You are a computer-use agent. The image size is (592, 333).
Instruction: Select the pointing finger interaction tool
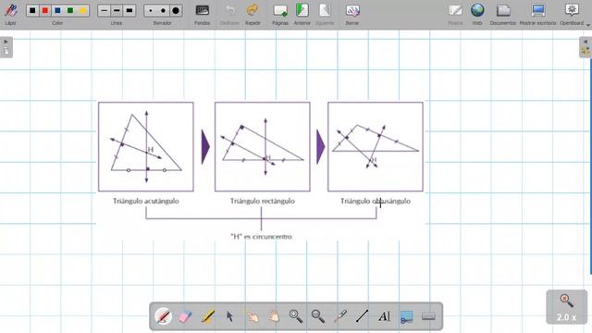tap(253, 316)
